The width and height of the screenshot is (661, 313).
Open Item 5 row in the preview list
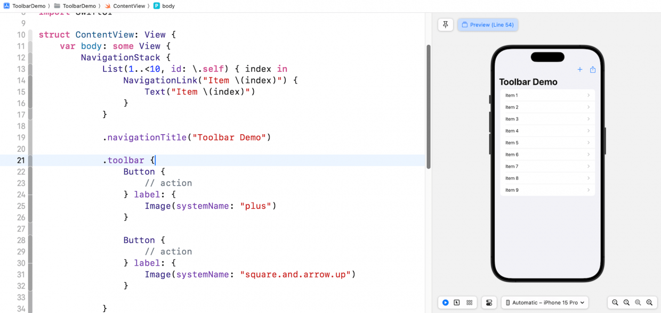click(547, 143)
